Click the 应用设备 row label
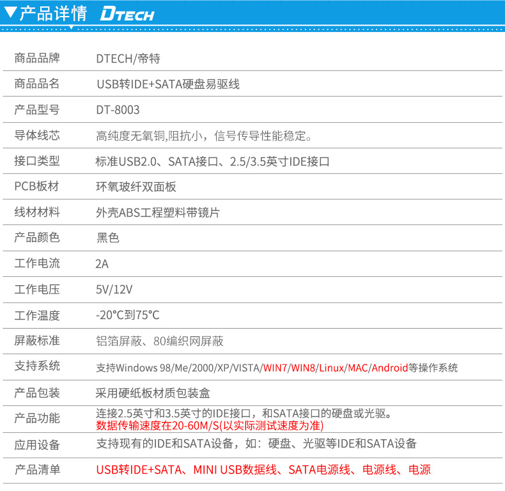 (37, 444)
